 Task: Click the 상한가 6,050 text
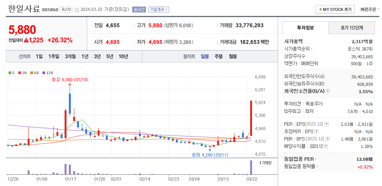(x=179, y=25)
